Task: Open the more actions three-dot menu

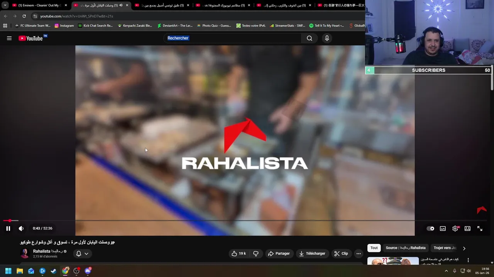Action: 359,254
